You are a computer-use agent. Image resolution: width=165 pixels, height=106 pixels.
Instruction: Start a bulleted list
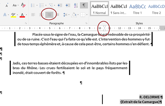click(33, 5)
